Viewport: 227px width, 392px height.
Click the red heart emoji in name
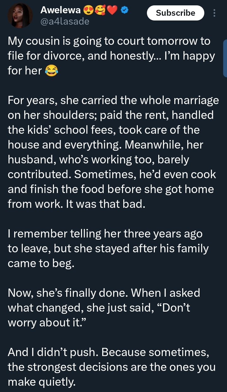113,11
